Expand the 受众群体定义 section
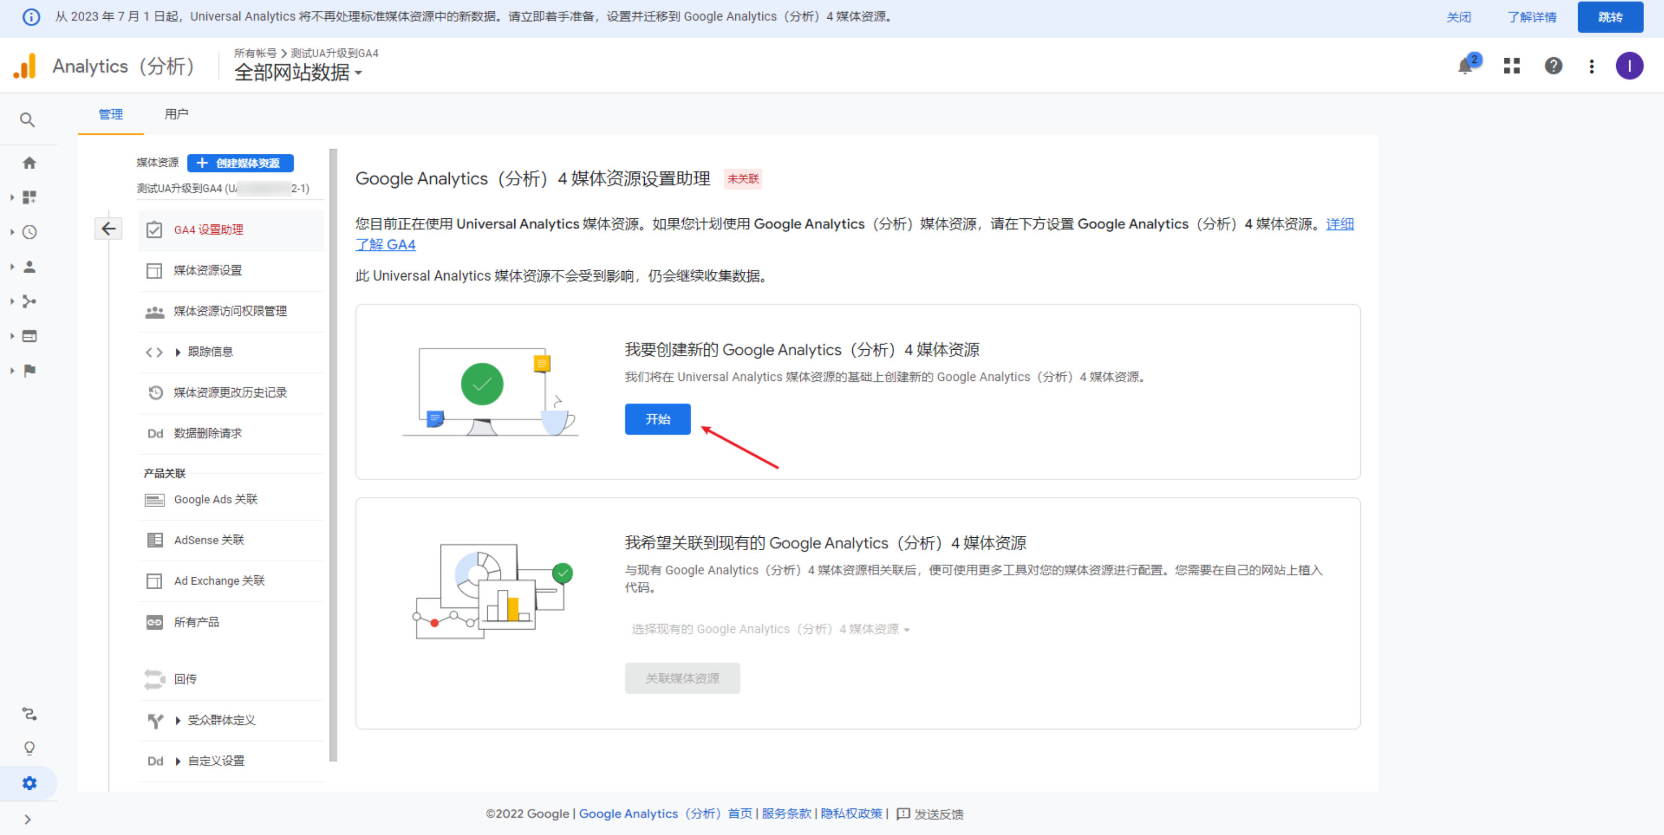Viewport: 1664px width, 835px height. click(x=230, y=720)
